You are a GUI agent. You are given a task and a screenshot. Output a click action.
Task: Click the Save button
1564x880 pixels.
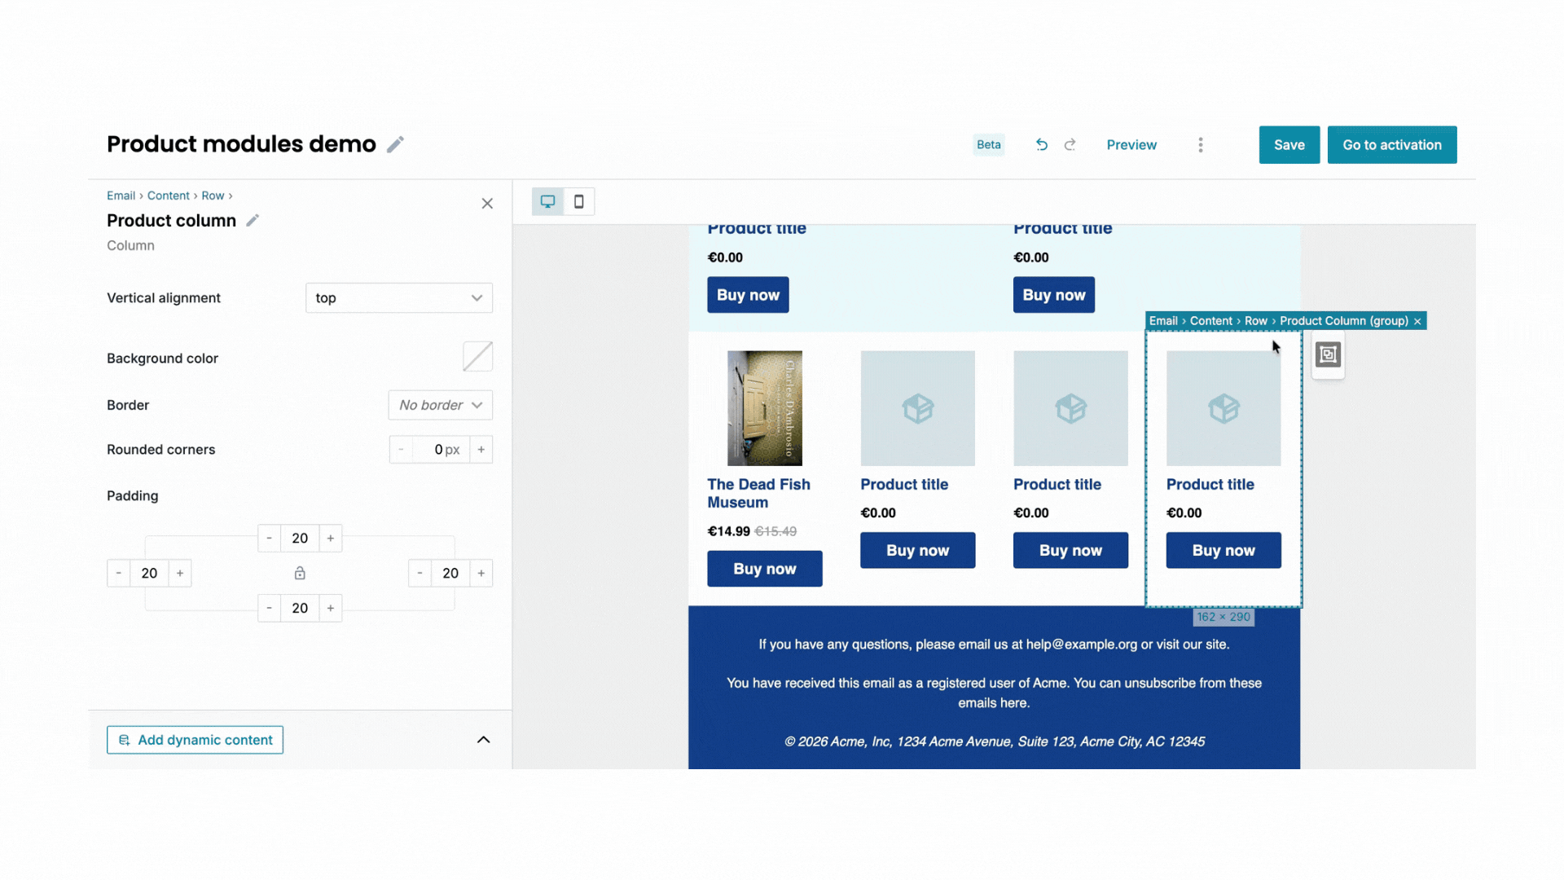(x=1289, y=144)
